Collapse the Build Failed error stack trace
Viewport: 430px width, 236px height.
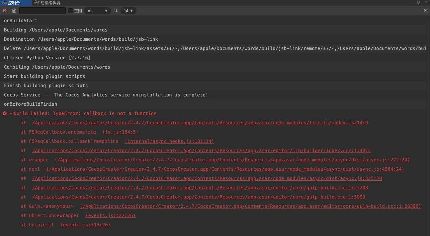11,113
